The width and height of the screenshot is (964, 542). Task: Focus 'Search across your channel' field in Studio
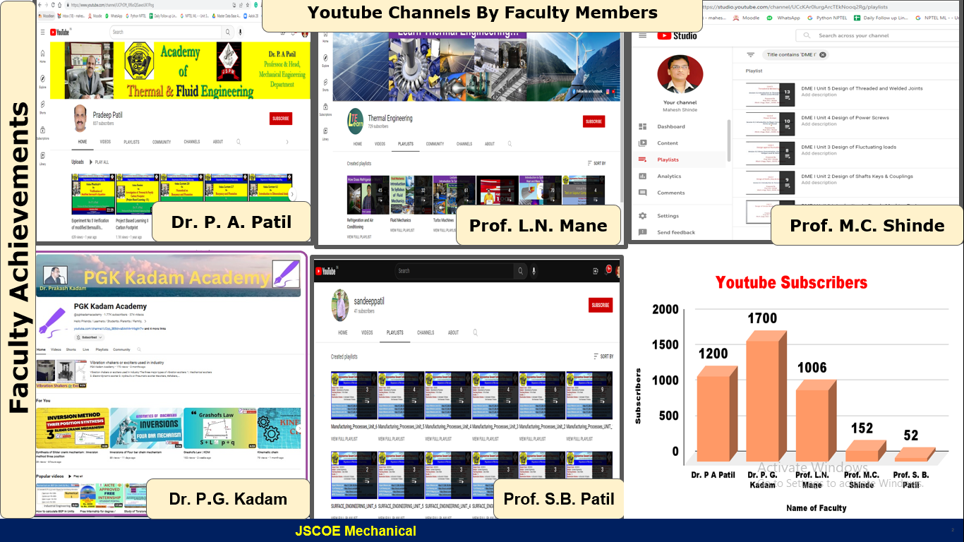[x=878, y=35]
